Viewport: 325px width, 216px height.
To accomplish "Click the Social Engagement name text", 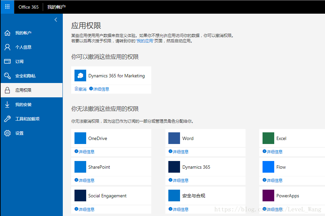I will pyautogui.click(x=107, y=196).
